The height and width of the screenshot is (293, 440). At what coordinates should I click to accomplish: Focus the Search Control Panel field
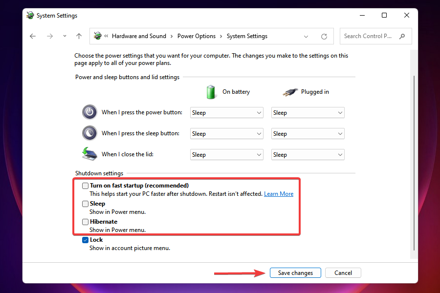tap(376, 36)
